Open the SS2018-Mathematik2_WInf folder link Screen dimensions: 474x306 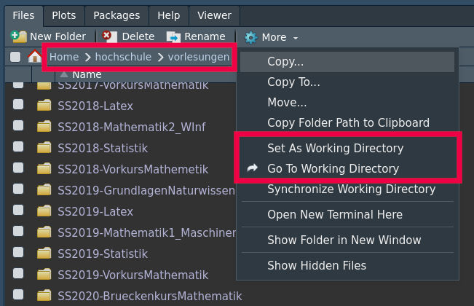pyautogui.click(x=132, y=127)
